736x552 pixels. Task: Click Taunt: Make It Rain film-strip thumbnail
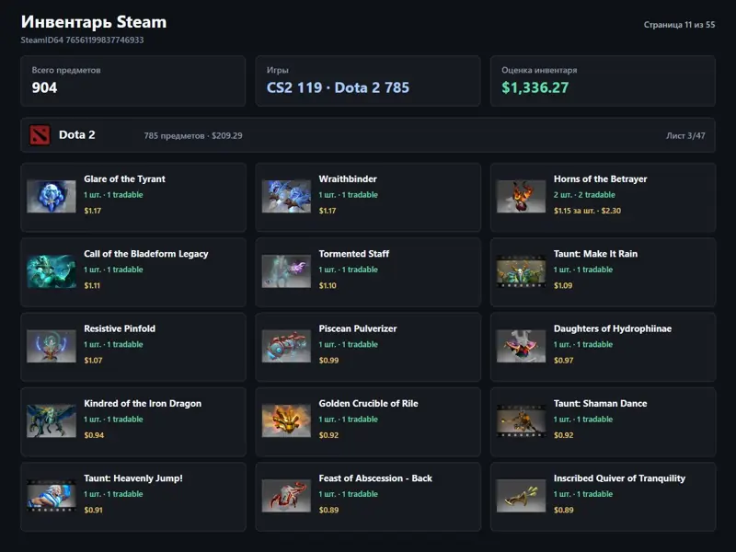coord(521,271)
